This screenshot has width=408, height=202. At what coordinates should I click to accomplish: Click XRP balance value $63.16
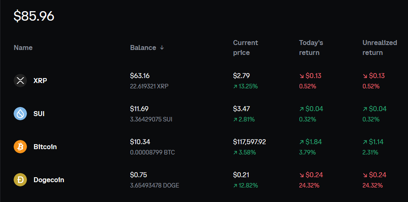point(140,76)
